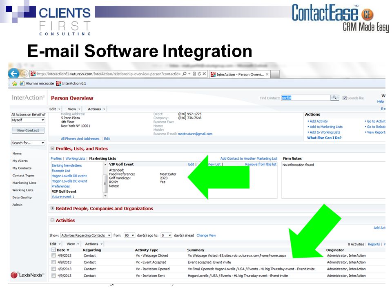Image resolution: width=392 pixels, height=294 pixels.
Task: Open the Search for... dropdown
Action: pos(28,143)
